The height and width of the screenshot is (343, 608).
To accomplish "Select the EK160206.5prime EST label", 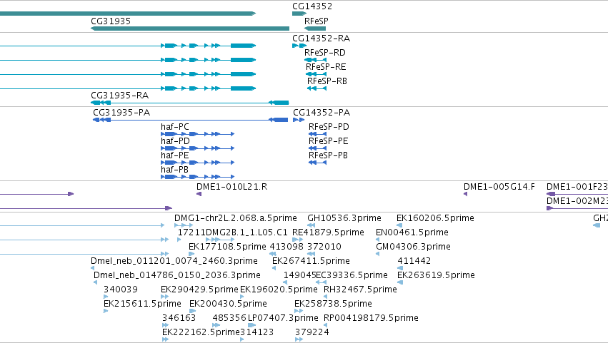I will pos(435,218).
